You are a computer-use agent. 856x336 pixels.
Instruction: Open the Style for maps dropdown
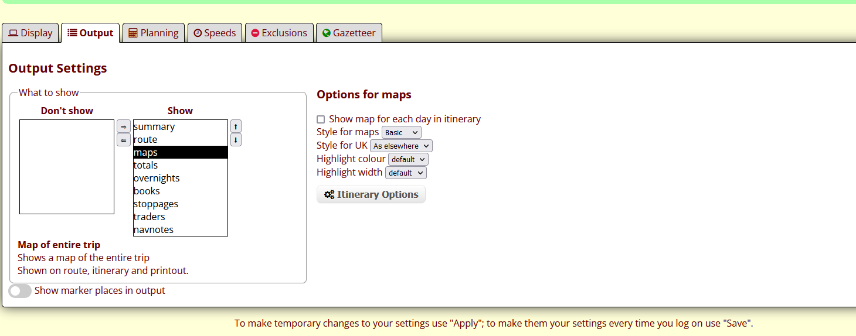pyautogui.click(x=401, y=133)
